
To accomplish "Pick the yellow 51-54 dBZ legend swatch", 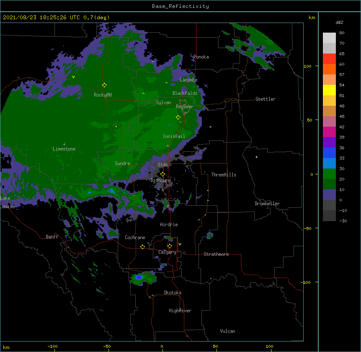I will [x=329, y=90].
